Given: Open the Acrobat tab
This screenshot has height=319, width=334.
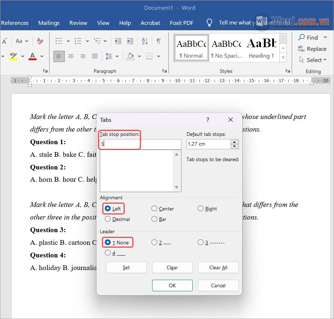Looking at the screenshot, I should point(150,23).
